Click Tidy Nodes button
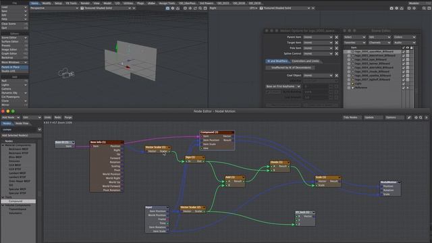This screenshot has width=432, height=243. 352,117
